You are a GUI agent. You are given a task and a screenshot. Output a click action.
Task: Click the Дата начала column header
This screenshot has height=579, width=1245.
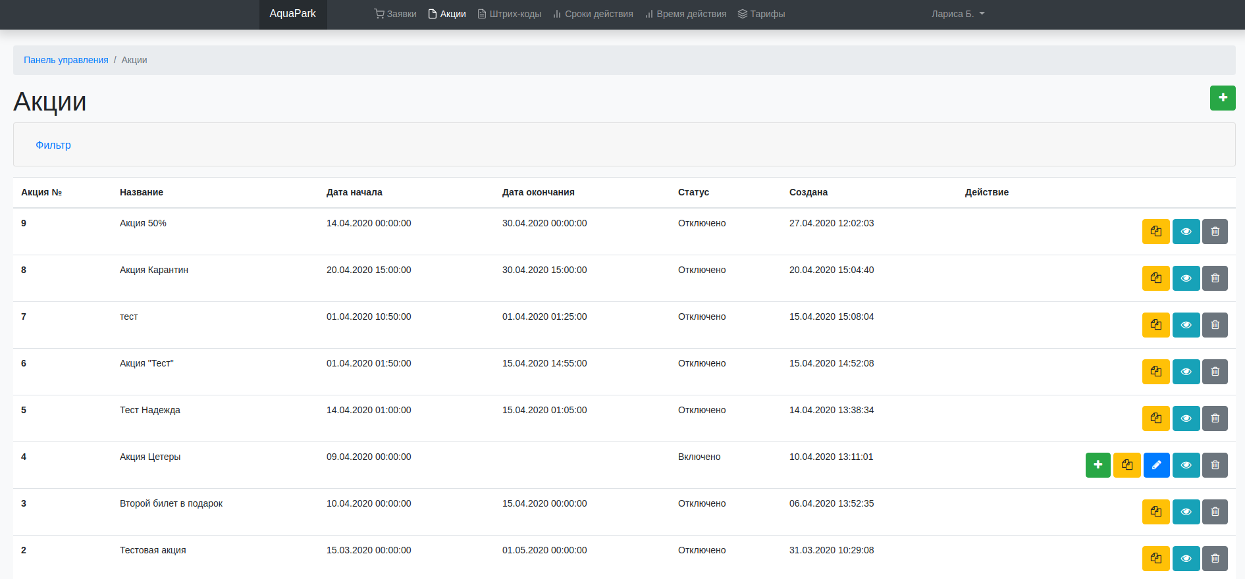(354, 192)
